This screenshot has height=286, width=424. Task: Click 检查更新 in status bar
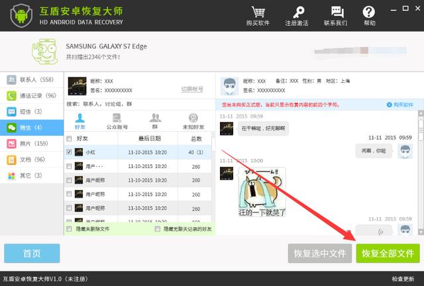403,279
